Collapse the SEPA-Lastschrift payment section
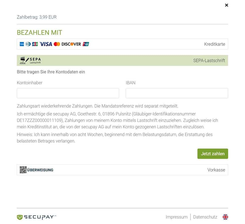 (122, 61)
